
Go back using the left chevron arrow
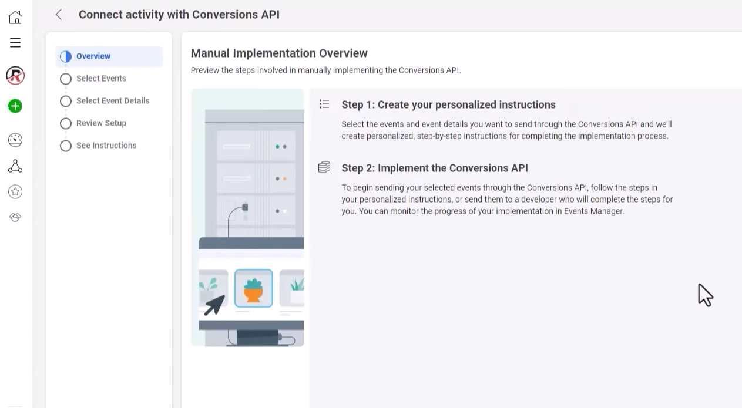coord(59,15)
